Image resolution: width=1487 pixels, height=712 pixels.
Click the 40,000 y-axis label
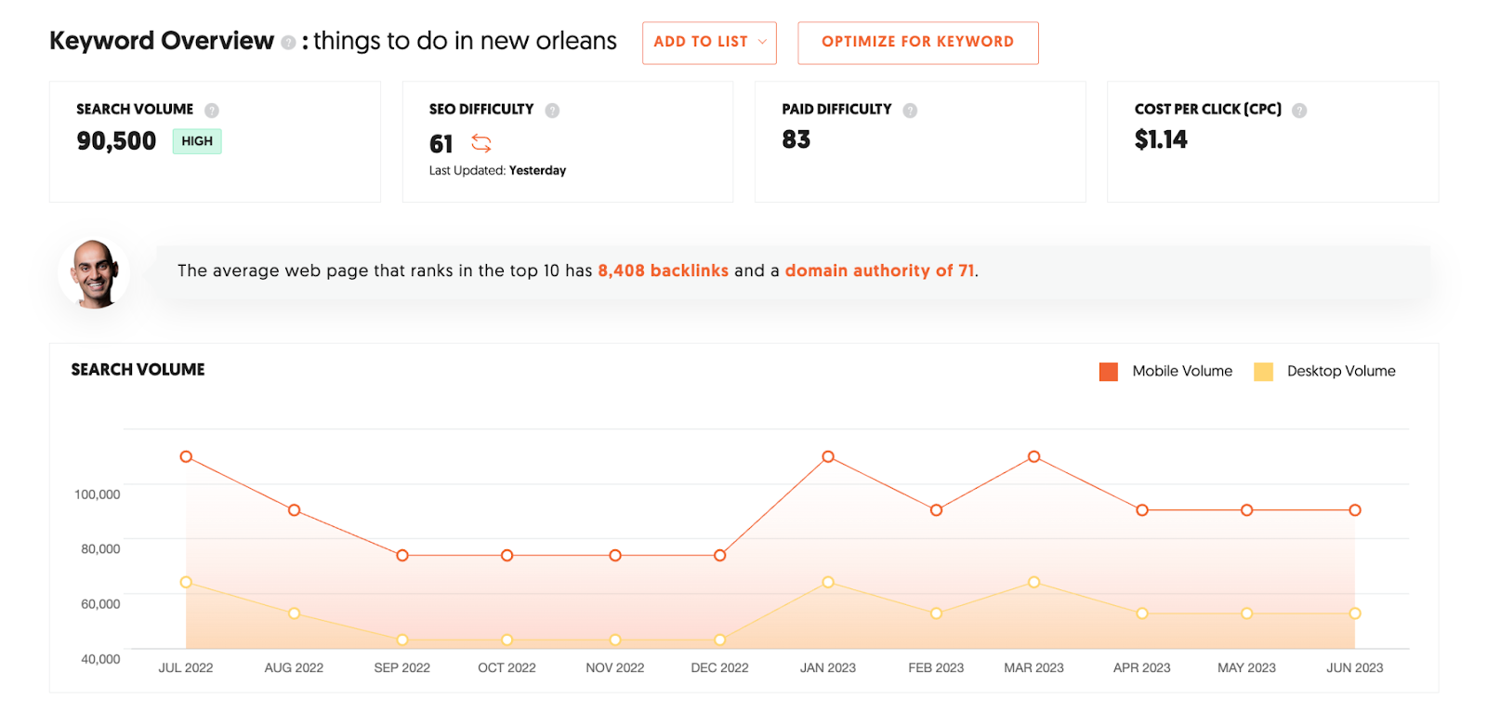click(100, 659)
